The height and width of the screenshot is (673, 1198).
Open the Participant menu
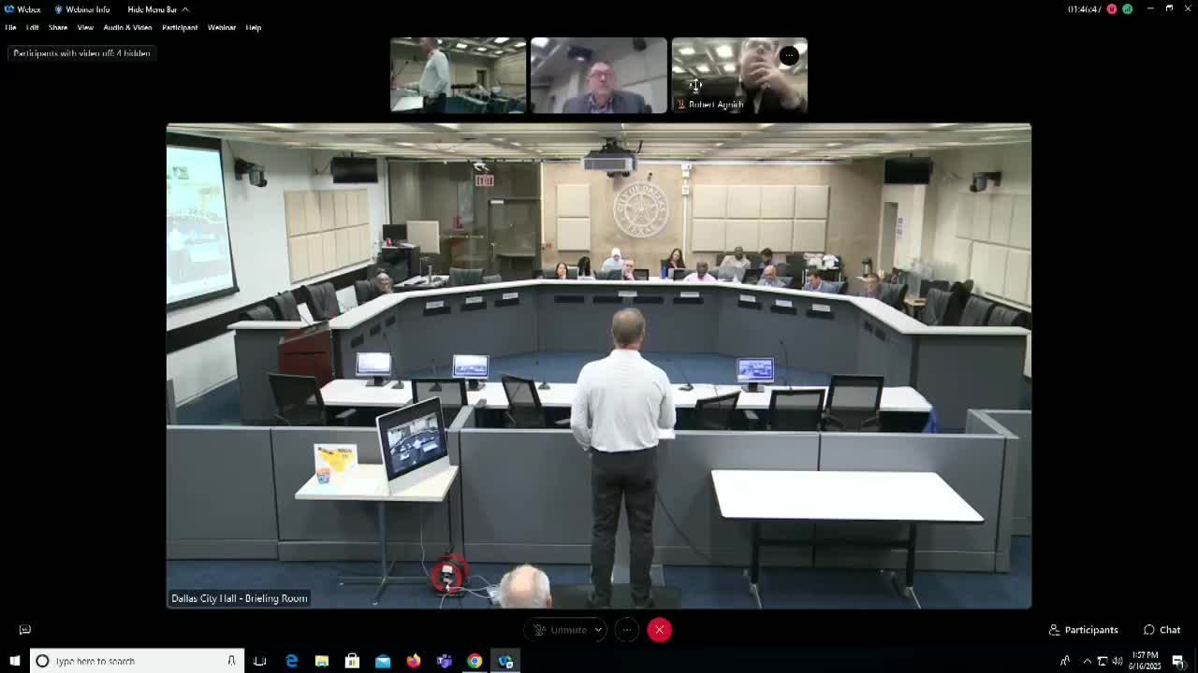pos(180,27)
